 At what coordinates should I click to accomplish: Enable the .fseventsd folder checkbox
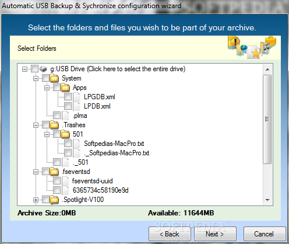[45, 172]
